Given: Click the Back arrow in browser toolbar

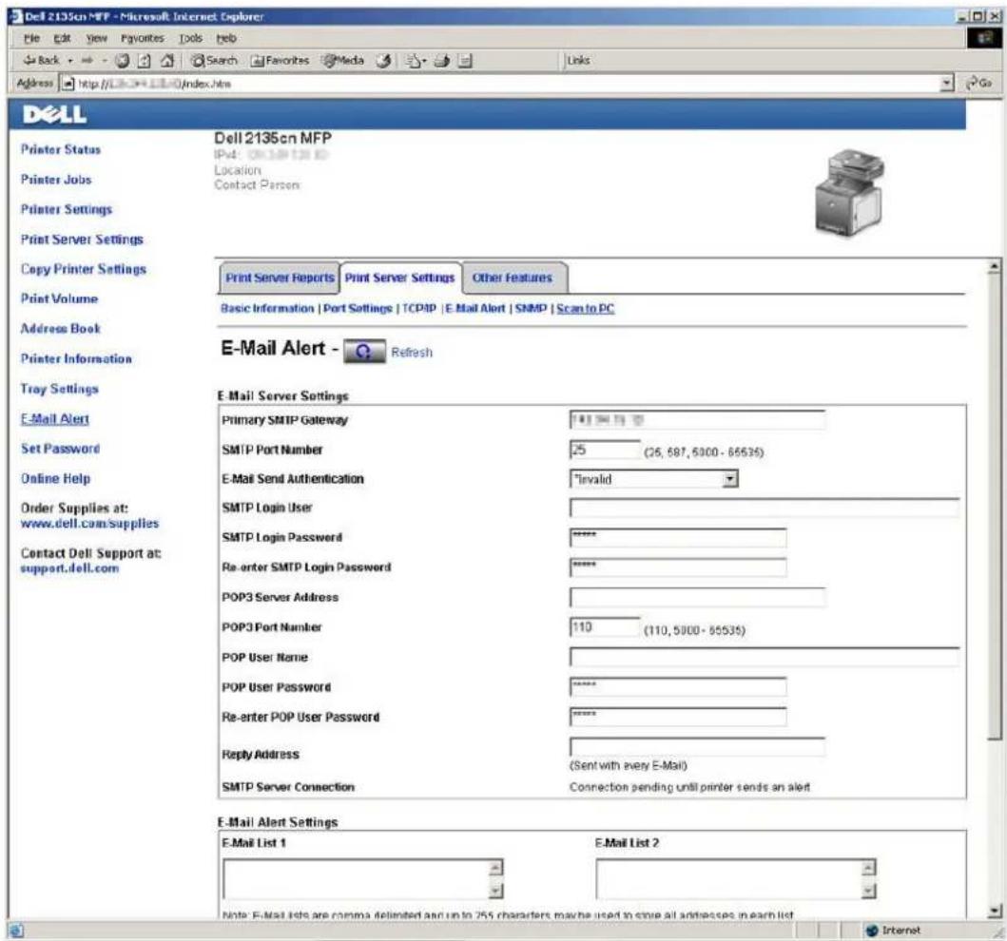Looking at the screenshot, I should [41, 60].
